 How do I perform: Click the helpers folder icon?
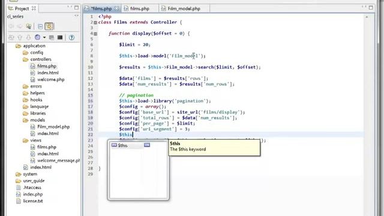click(x=25, y=93)
